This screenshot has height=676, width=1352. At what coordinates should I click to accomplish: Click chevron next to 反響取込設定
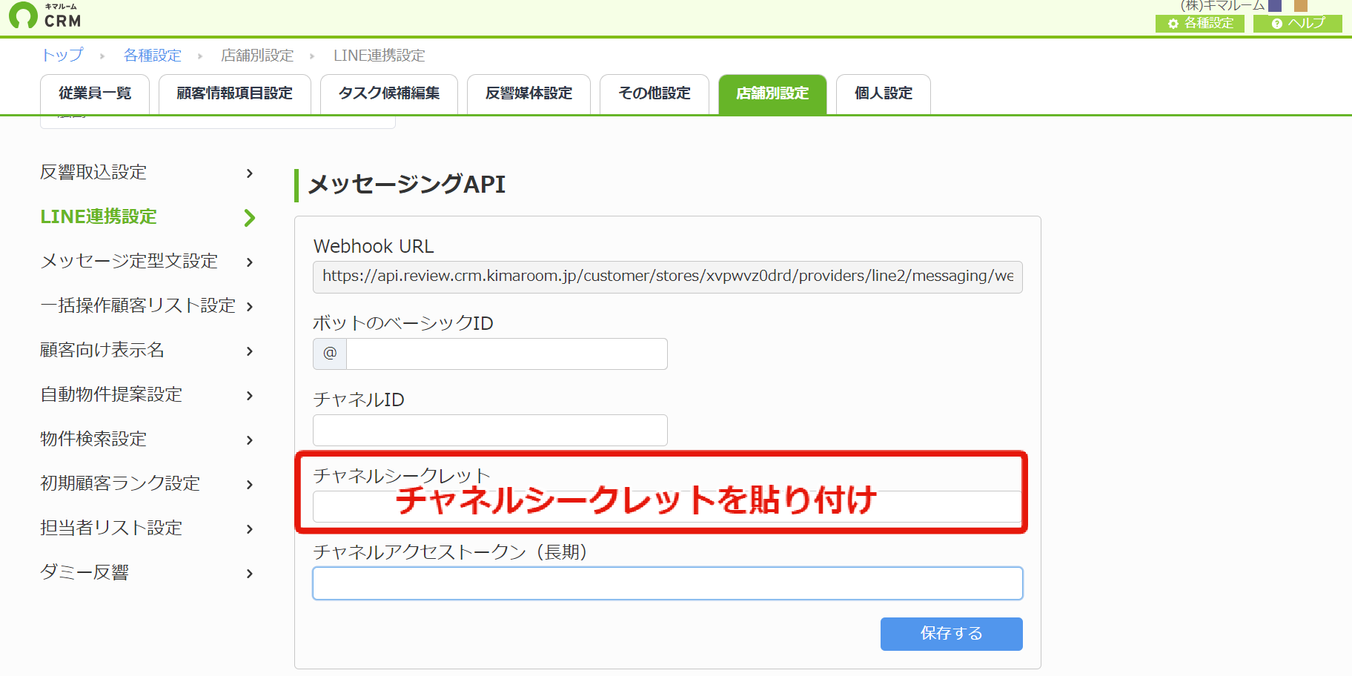tap(250, 173)
